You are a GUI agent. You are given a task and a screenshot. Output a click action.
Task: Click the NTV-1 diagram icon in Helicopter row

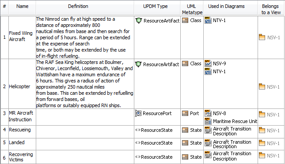pos(208,71)
